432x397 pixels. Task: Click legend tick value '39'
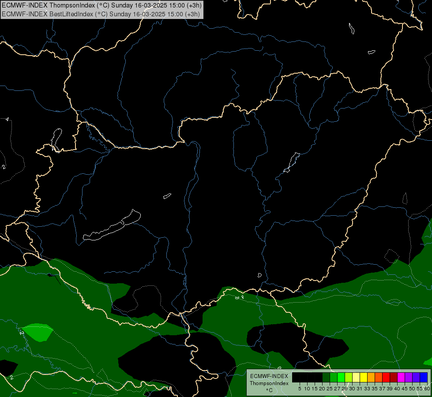point(390,389)
